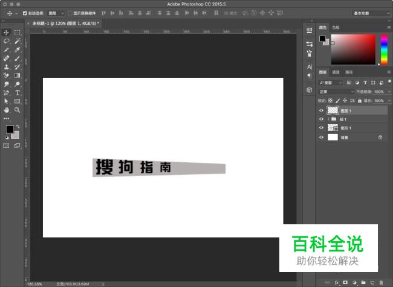Viewport: 393px width, 287px height.
Task: Select the Brush tool
Action: pos(17,58)
